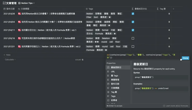Click the 文章標題 column header
Screen dimensions: 192x110
point(24,9)
